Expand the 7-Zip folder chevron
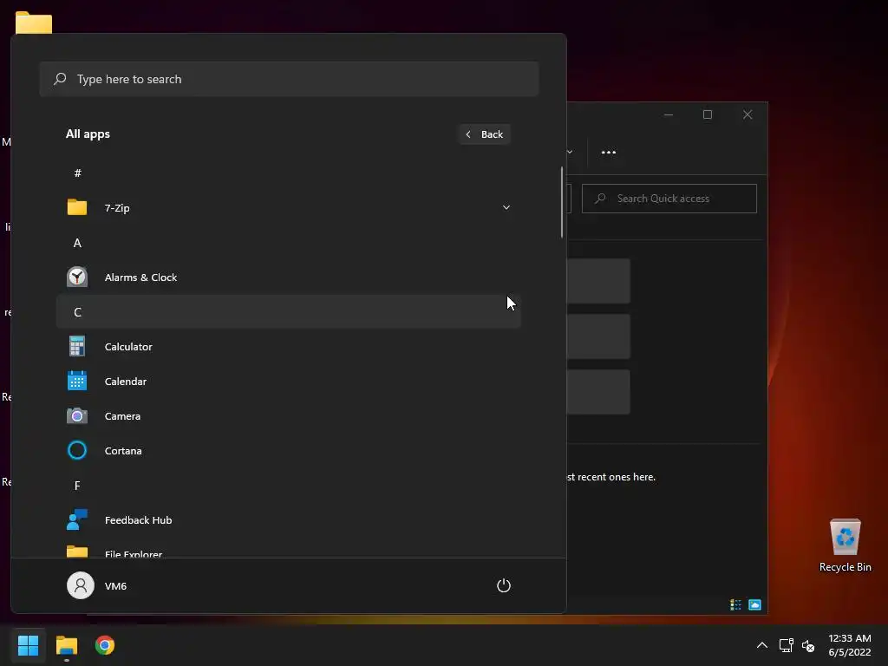This screenshot has width=888, height=666. [x=506, y=207]
